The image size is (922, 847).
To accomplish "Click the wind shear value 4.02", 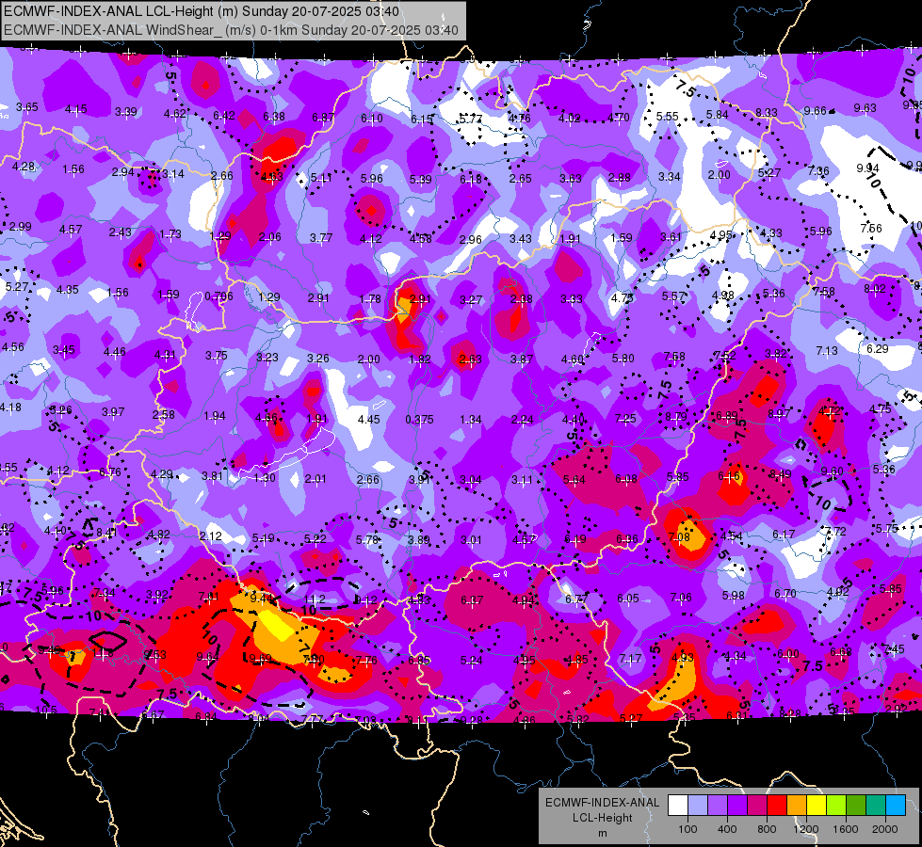I will click(569, 119).
